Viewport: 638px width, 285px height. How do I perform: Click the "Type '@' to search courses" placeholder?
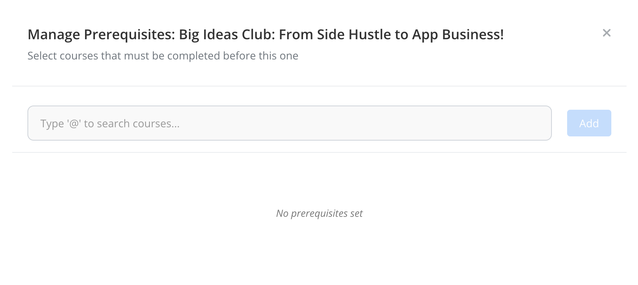coord(110,123)
